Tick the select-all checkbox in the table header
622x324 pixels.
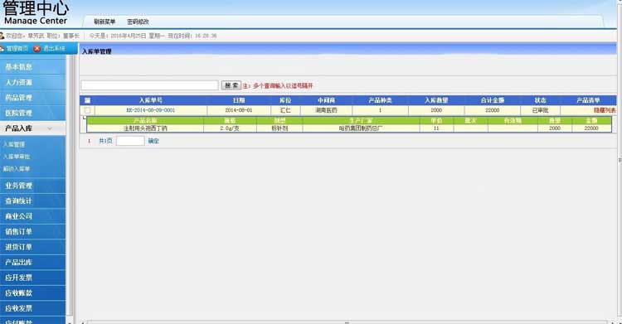tap(87, 100)
